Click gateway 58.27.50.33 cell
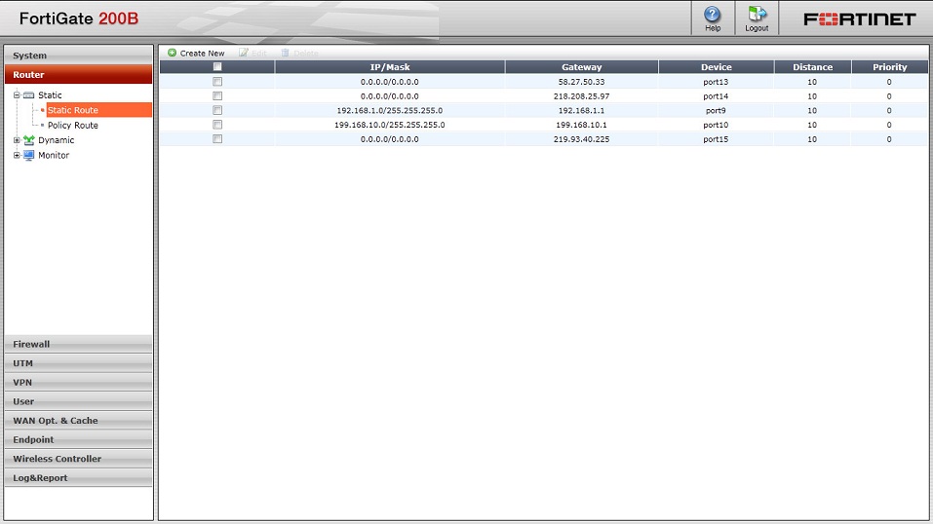This screenshot has height=524, width=933. point(581,82)
